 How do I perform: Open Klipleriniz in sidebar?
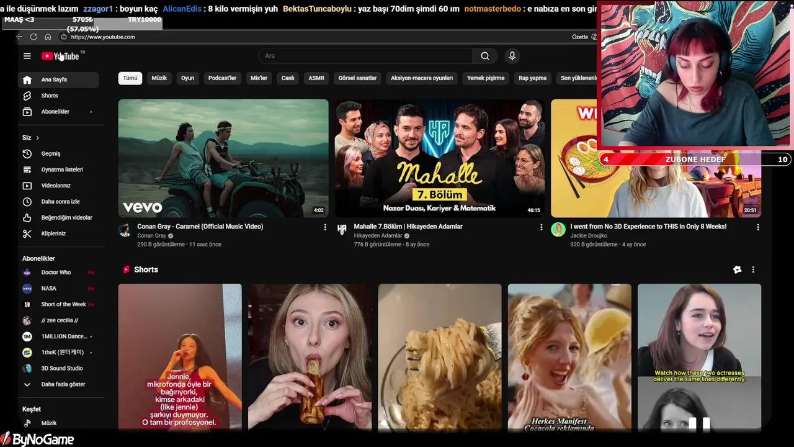tap(58, 233)
